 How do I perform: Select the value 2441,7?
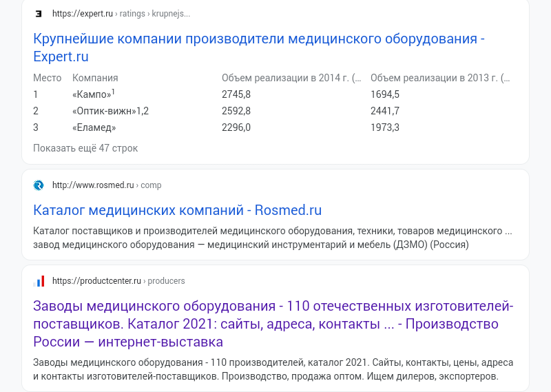(x=385, y=111)
